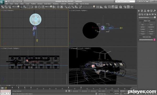Click the X coordinate input field

click(75, 91)
